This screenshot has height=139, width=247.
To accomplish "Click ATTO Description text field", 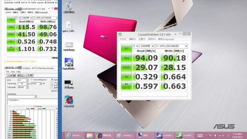I will pyautogui.click(x=32, y=102).
